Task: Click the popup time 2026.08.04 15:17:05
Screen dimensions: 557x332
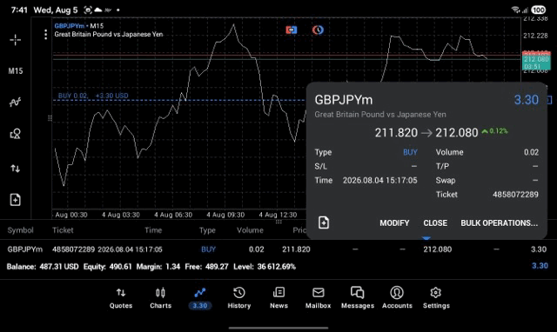Action: coord(379,180)
